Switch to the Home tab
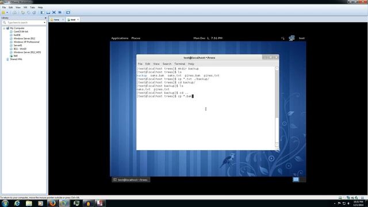 tap(56, 20)
